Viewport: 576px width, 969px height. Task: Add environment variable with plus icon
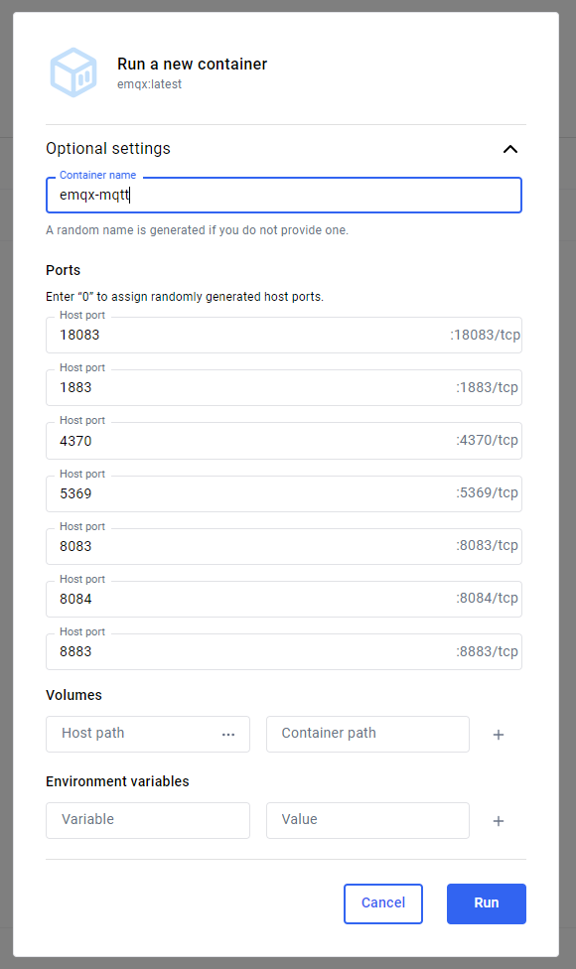pyautogui.click(x=499, y=821)
